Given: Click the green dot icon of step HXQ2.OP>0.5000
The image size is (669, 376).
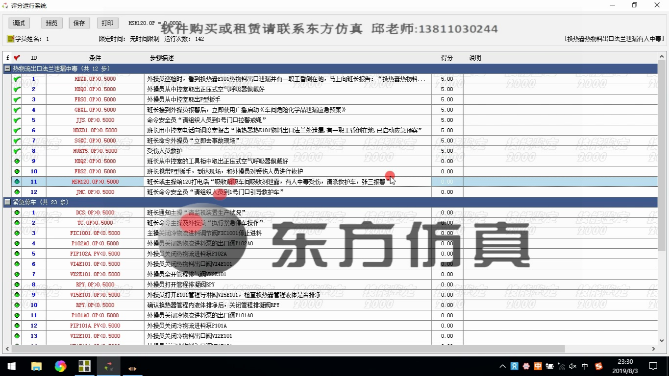Looking at the screenshot, I should point(17,161).
